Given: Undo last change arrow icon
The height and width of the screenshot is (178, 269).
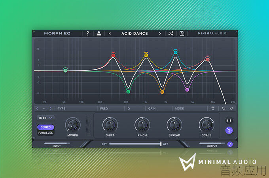Looking at the screenshot, I should [x=224, y=108].
